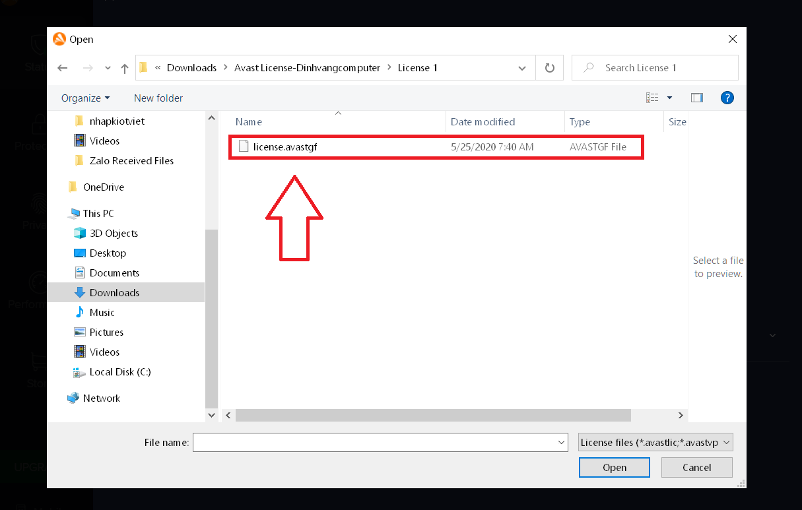Image resolution: width=802 pixels, height=510 pixels.
Task: Open recent locations dropdown in address bar
Action: [522, 68]
